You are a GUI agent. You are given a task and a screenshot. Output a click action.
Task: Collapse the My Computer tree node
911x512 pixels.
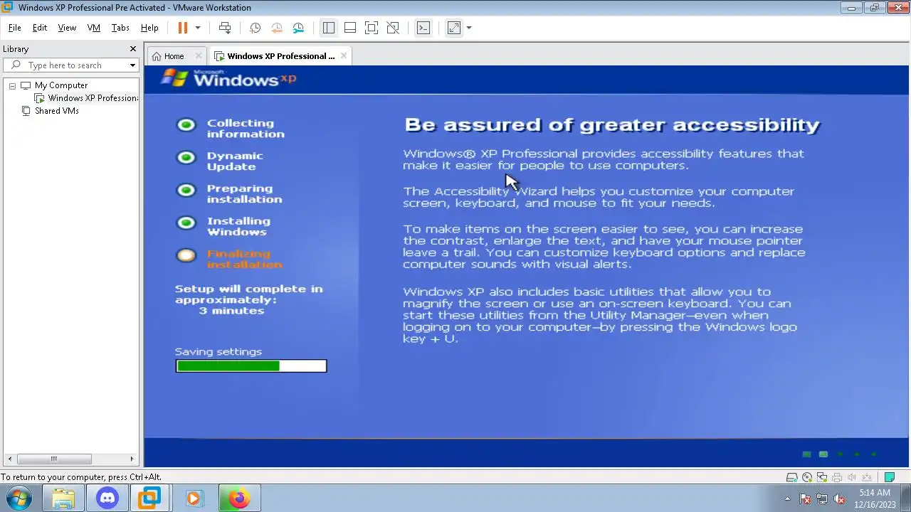click(x=12, y=85)
